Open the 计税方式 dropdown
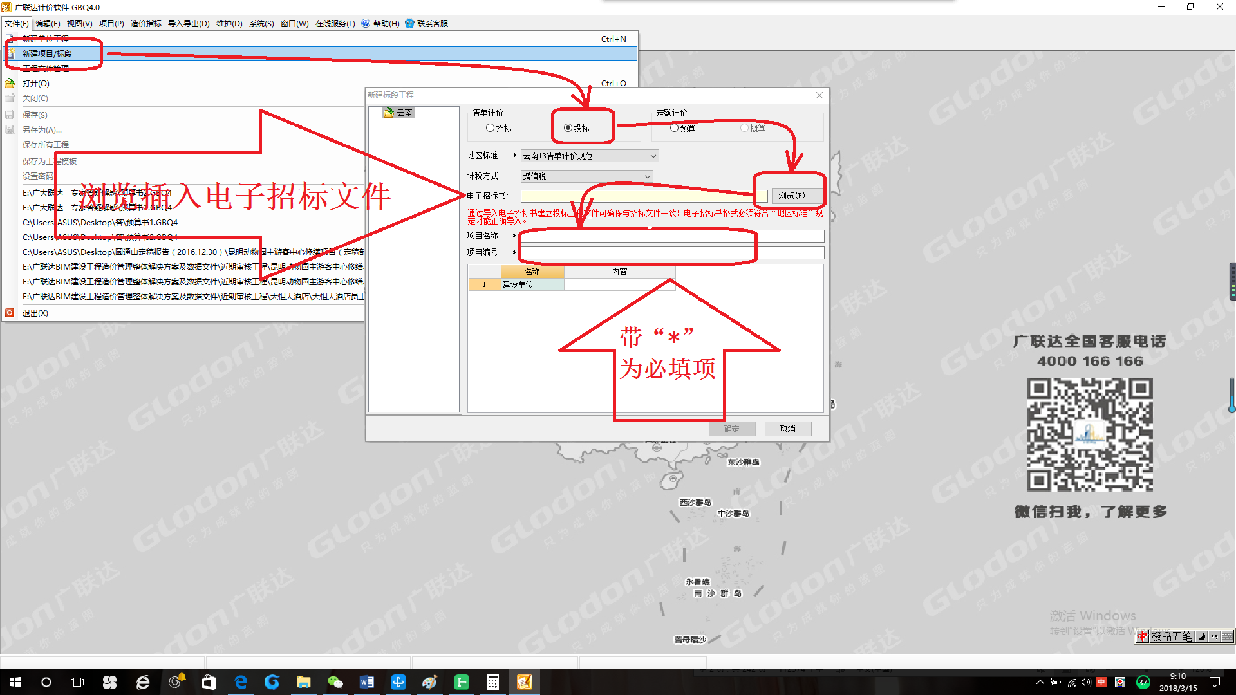Viewport: 1236px width, 695px height. click(586, 176)
